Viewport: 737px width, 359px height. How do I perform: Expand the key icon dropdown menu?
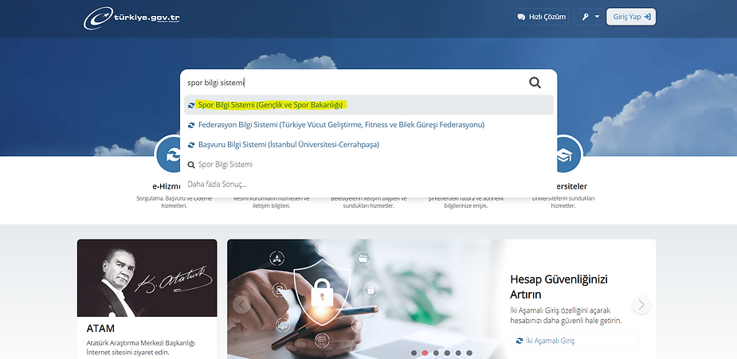click(x=590, y=17)
